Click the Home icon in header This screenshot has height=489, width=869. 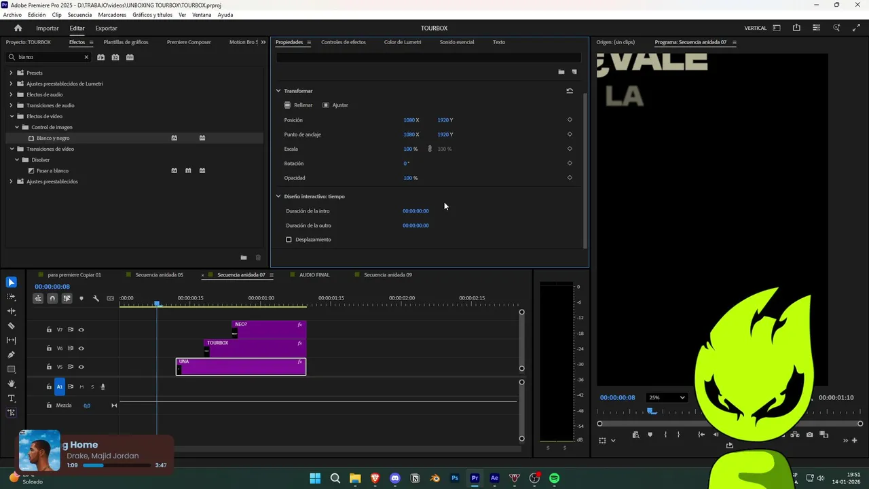(x=18, y=28)
